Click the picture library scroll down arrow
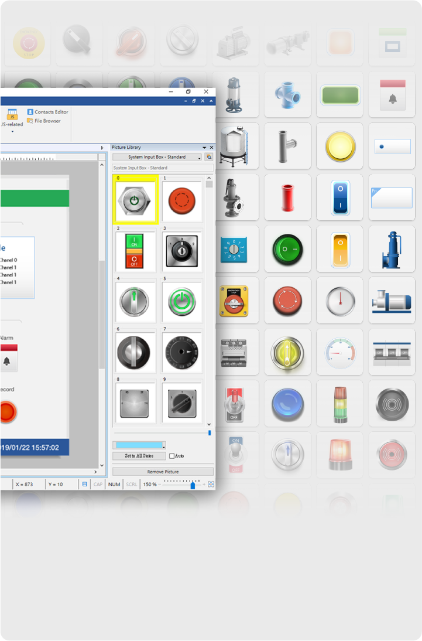This screenshot has height=641, width=422. click(x=209, y=423)
